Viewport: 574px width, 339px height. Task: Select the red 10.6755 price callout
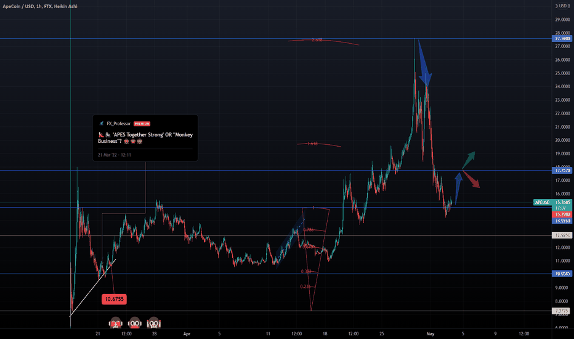[114, 299]
